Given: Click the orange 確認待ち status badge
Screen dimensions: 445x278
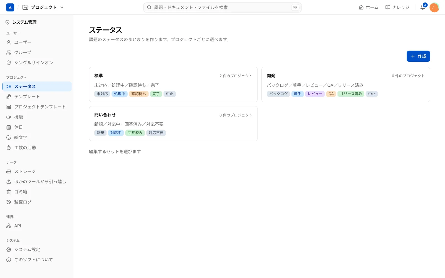Looking at the screenshot, I should point(139,94).
